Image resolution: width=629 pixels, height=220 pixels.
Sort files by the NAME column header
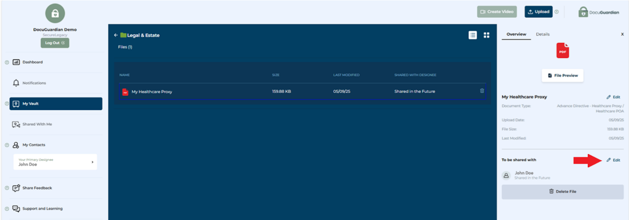click(x=125, y=75)
